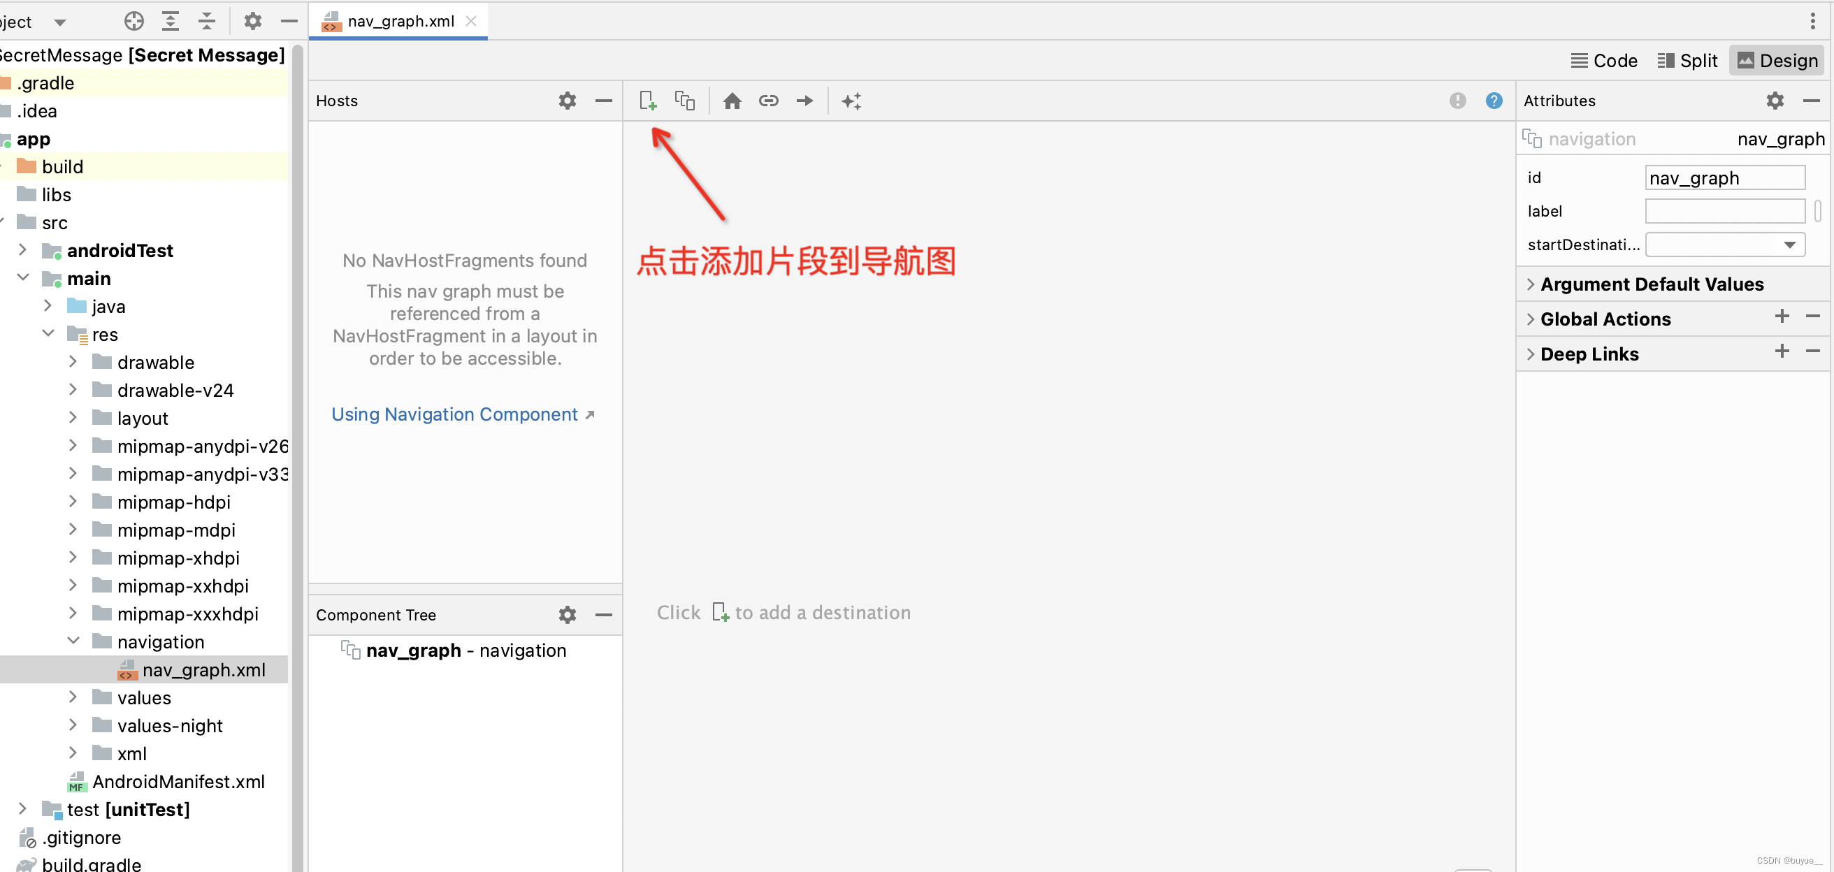Click the New Destination icon in toolbar
The height and width of the screenshot is (872, 1834).
pyautogui.click(x=648, y=101)
